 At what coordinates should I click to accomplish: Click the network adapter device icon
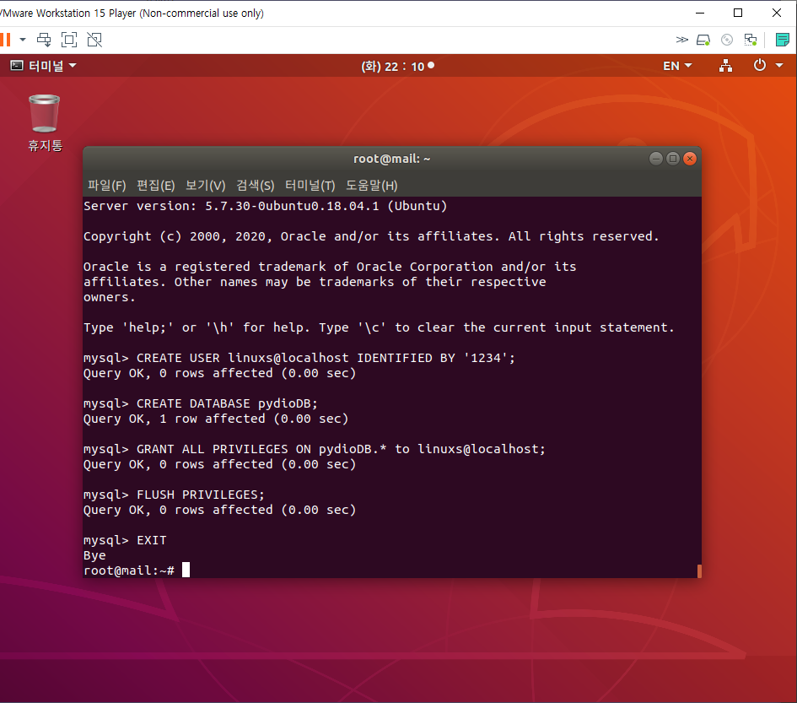point(750,40)
